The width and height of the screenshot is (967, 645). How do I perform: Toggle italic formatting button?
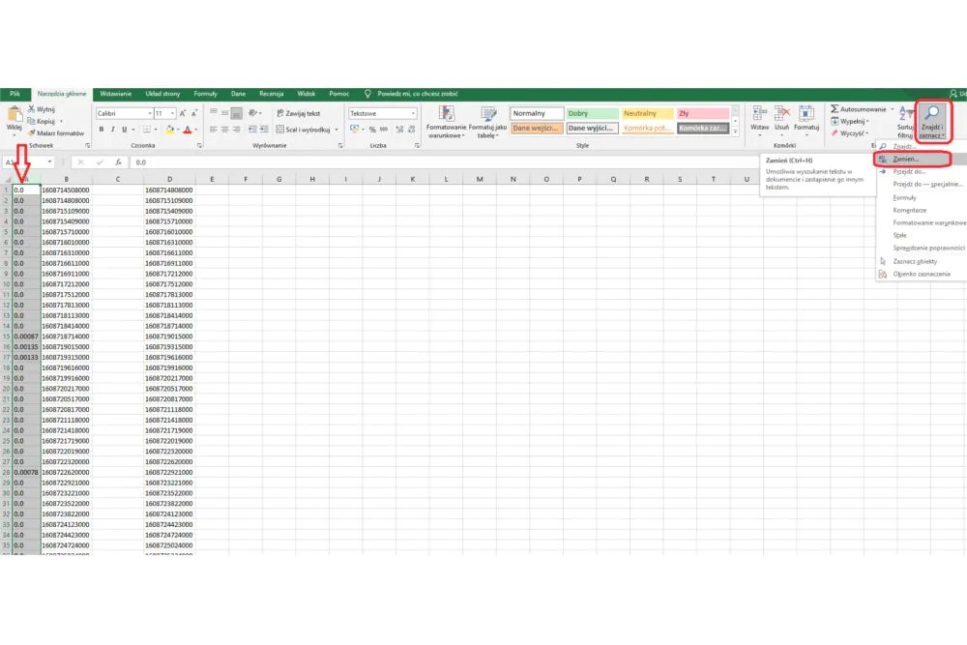tap(113, 130)
